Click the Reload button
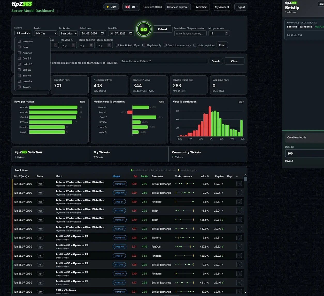The width and height of the screenshot is (324, 296). pyautogui.click(x=162, y=29)
